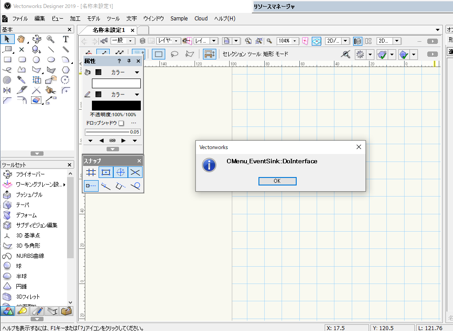Click the black pen color swatch
Screen dimensions: 453x331
pyautogui.click(x=116, y=106)
